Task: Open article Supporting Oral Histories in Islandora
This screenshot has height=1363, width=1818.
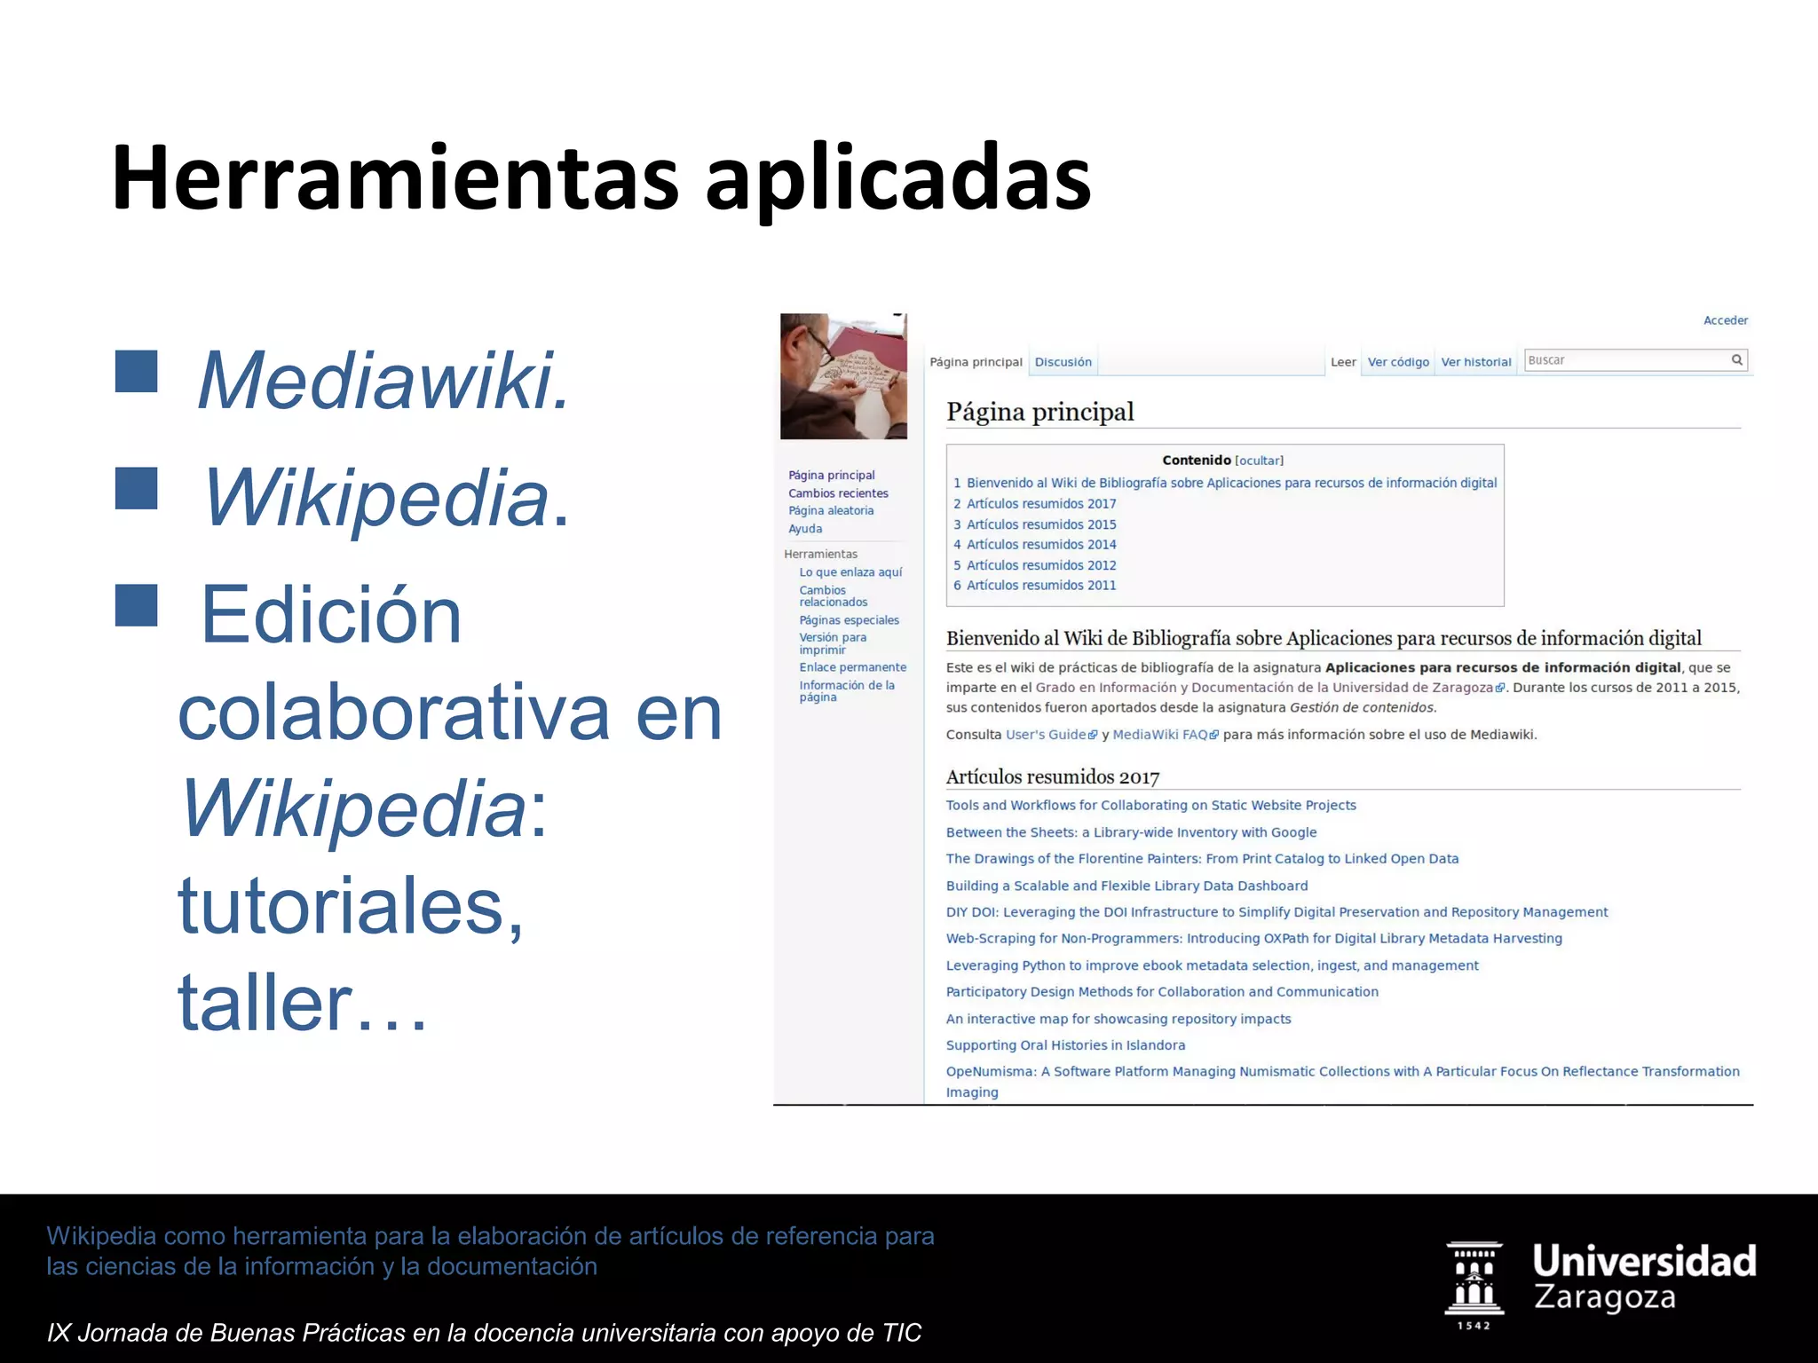Action: 1065,1045
